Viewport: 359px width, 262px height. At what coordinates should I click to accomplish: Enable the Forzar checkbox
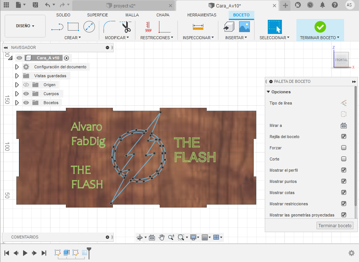click(343, 147)
